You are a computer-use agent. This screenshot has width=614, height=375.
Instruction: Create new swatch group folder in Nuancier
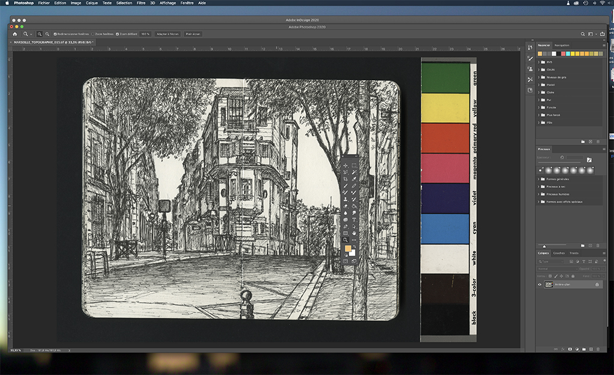pos(583,141)
